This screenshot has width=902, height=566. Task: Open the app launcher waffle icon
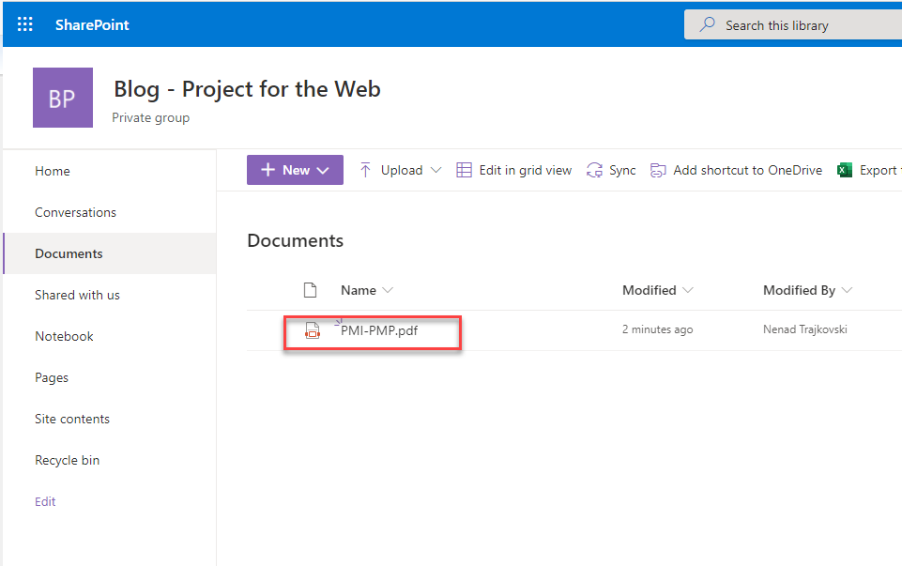click(x=25, y=25)
